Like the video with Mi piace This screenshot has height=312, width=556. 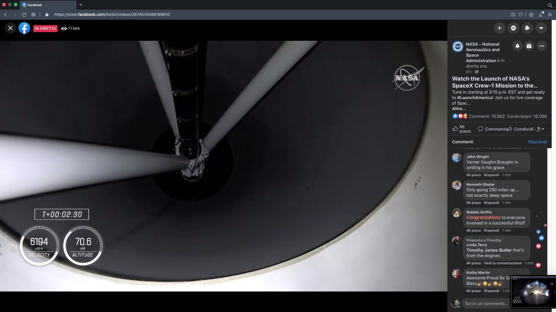tap(462, 129)
